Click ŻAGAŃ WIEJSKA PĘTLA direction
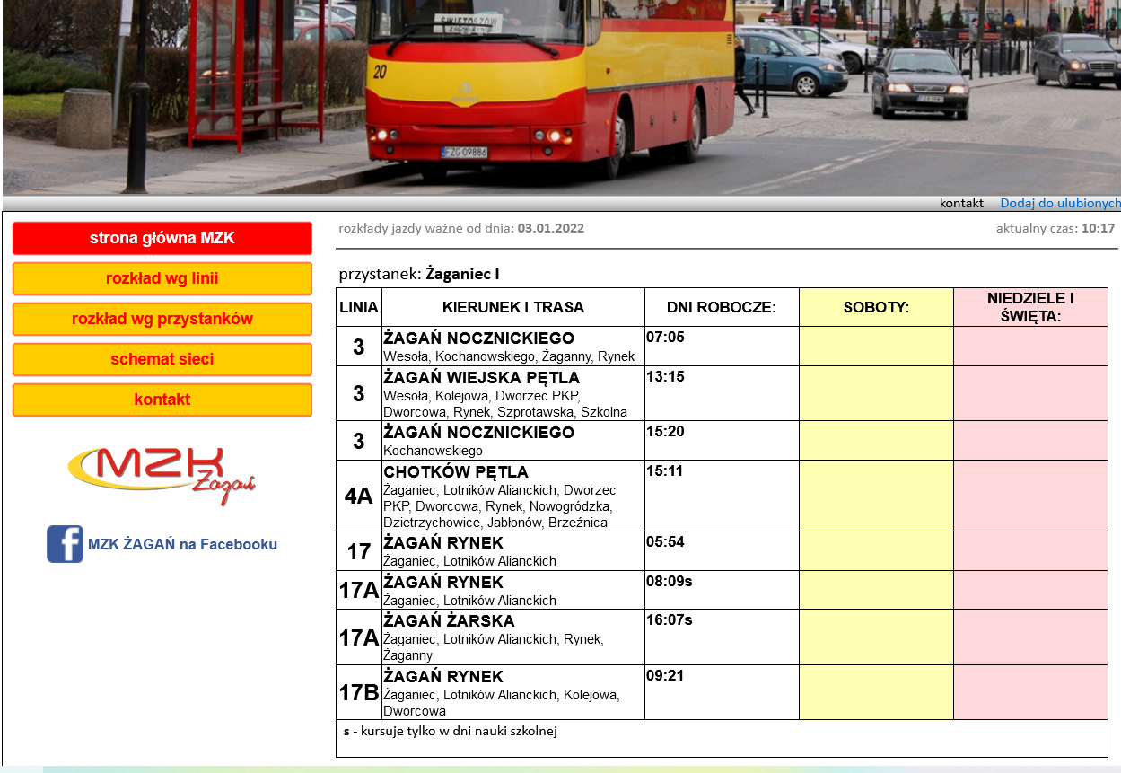 pyautogui.click(x=482, y=378)
